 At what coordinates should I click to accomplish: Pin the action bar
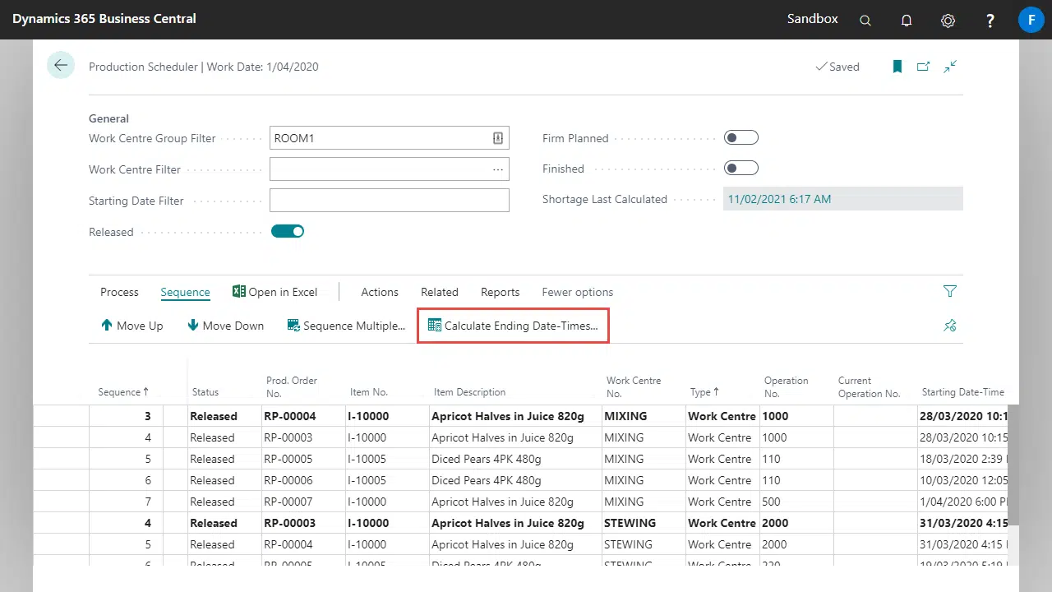pyautogui.click(x=950, y=326)
